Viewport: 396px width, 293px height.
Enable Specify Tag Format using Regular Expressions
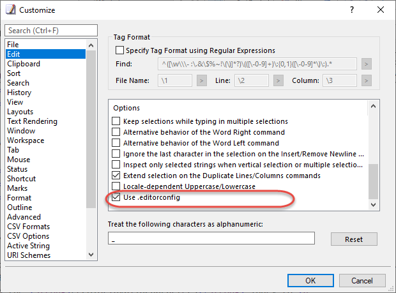[x=119, y=50]
